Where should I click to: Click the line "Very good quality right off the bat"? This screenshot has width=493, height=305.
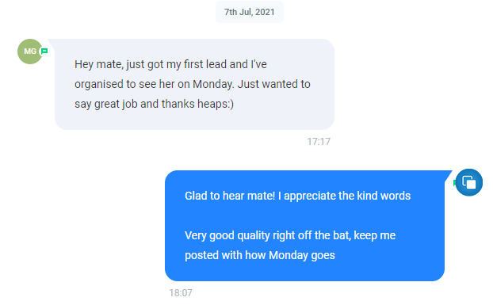pos(268,235)
